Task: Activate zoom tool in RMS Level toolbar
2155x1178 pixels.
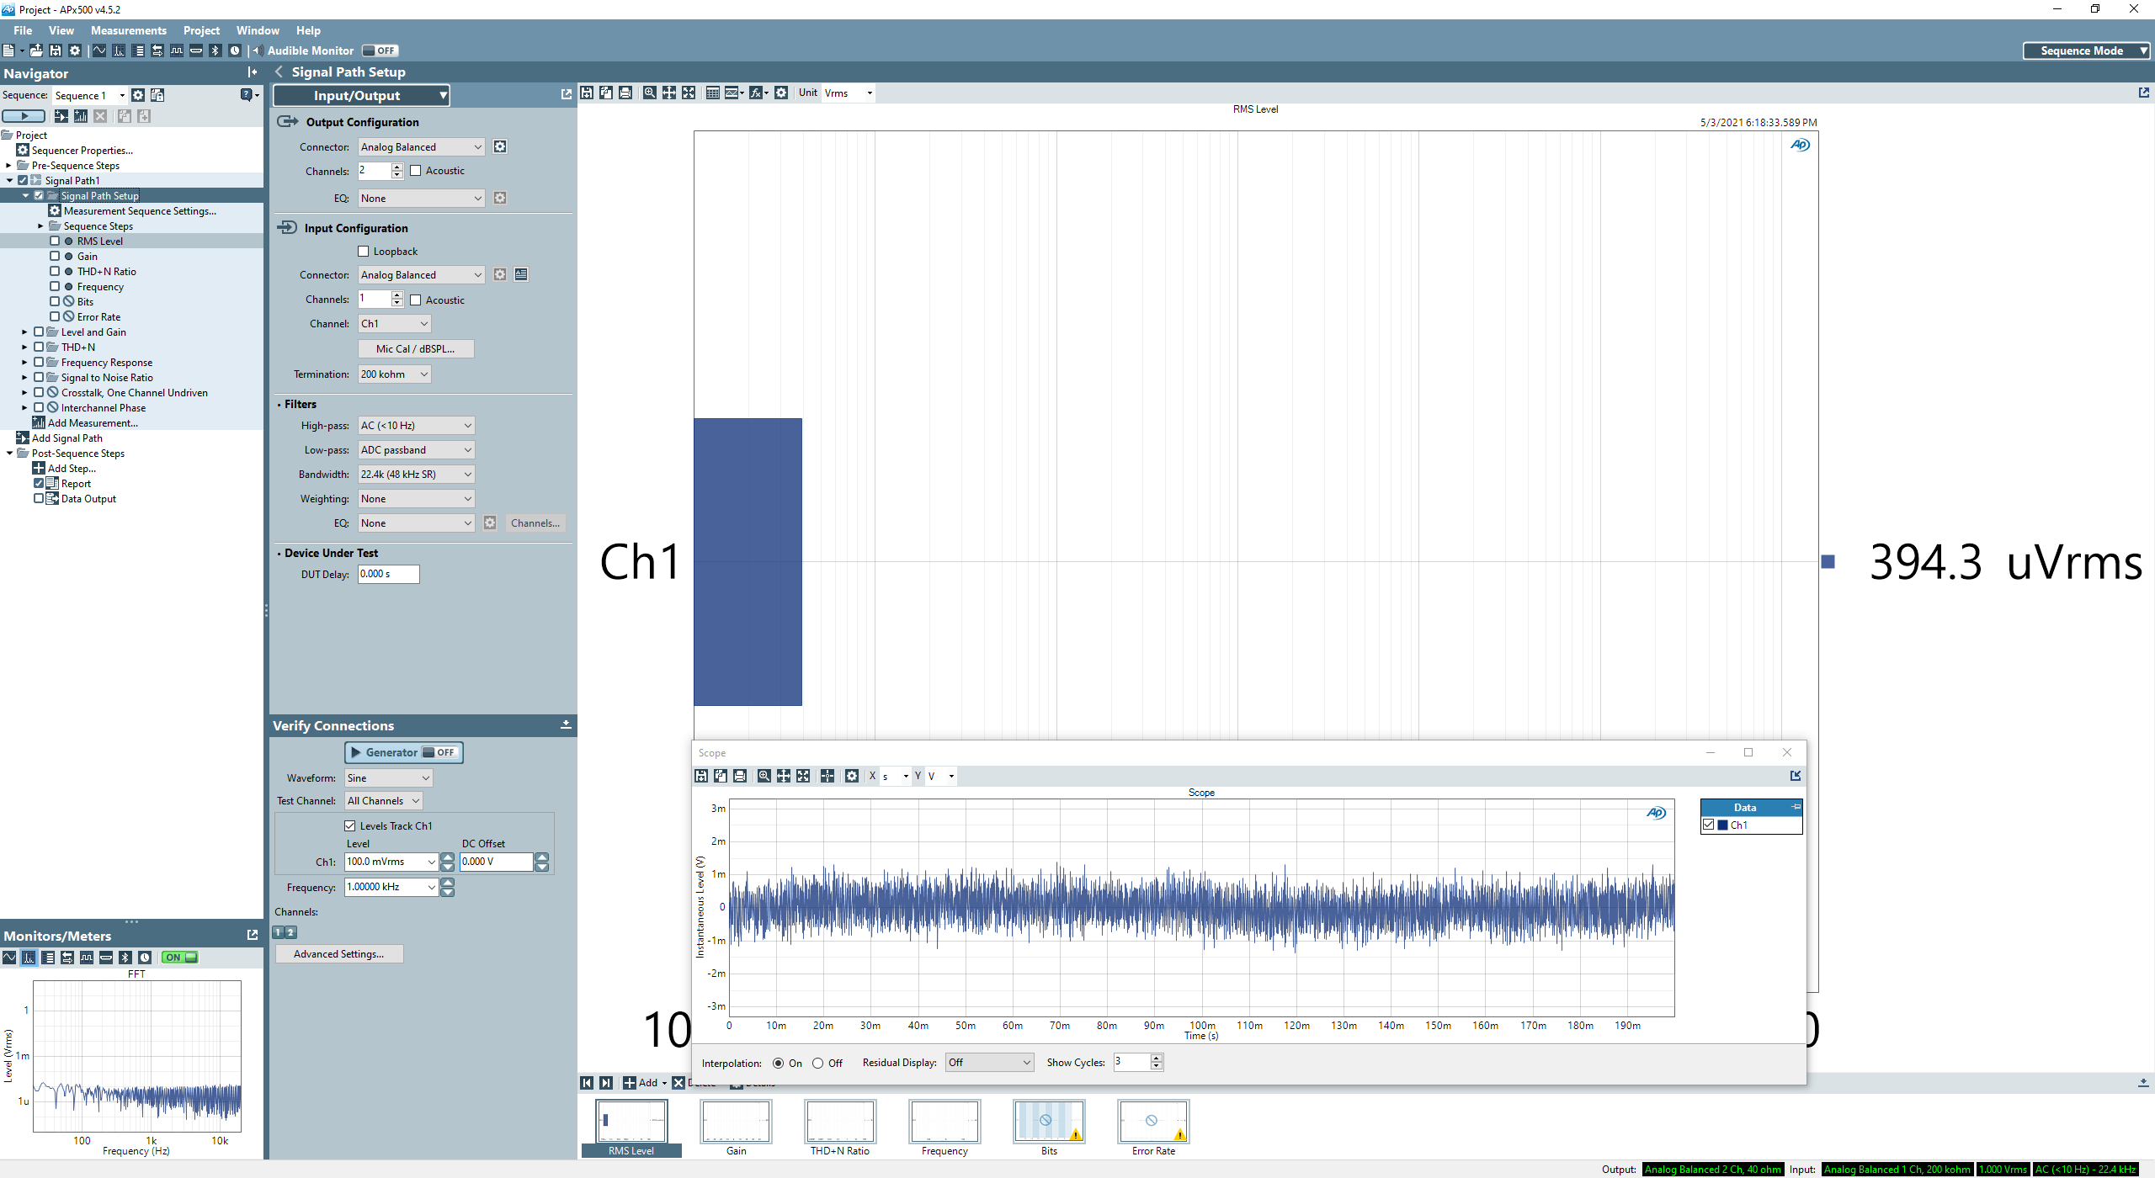Action: point(650,93)
